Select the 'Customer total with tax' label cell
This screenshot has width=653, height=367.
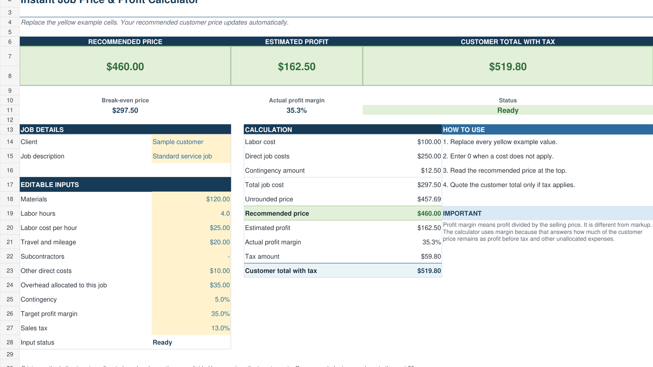coord(281,271)
